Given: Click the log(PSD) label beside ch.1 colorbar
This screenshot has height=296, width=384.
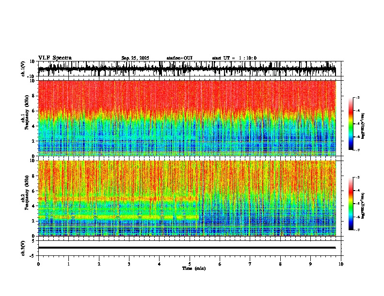Looking at the screenshot, I should [363, 126].
